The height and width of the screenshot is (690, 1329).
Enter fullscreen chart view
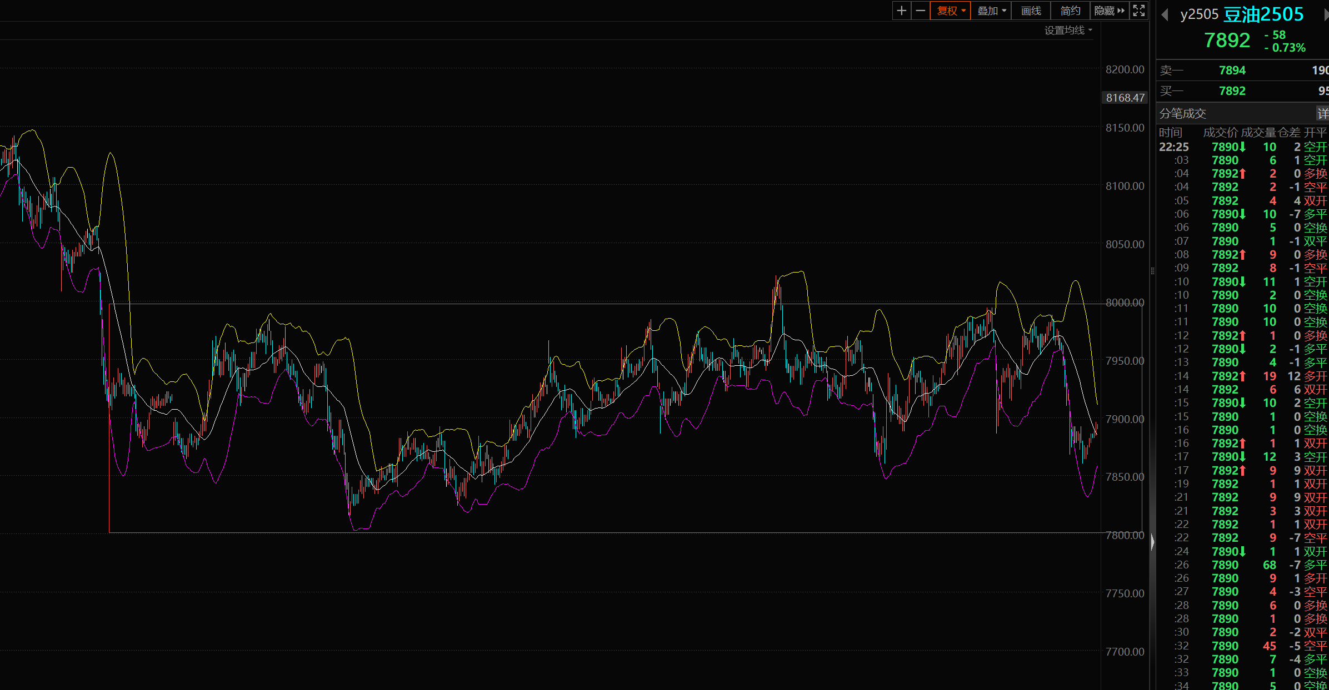[1138, 11]
